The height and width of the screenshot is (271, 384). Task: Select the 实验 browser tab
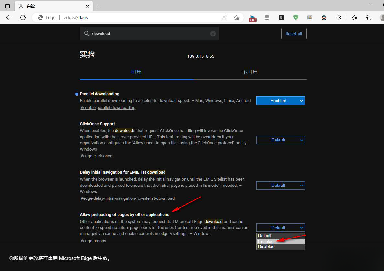54,6
